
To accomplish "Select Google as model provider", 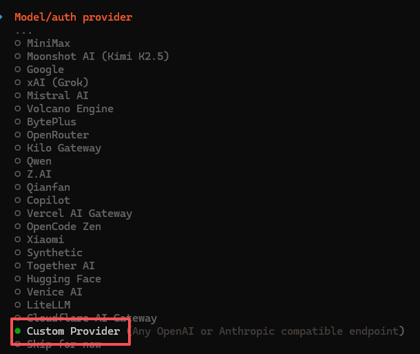I will [x=45, y=70].
